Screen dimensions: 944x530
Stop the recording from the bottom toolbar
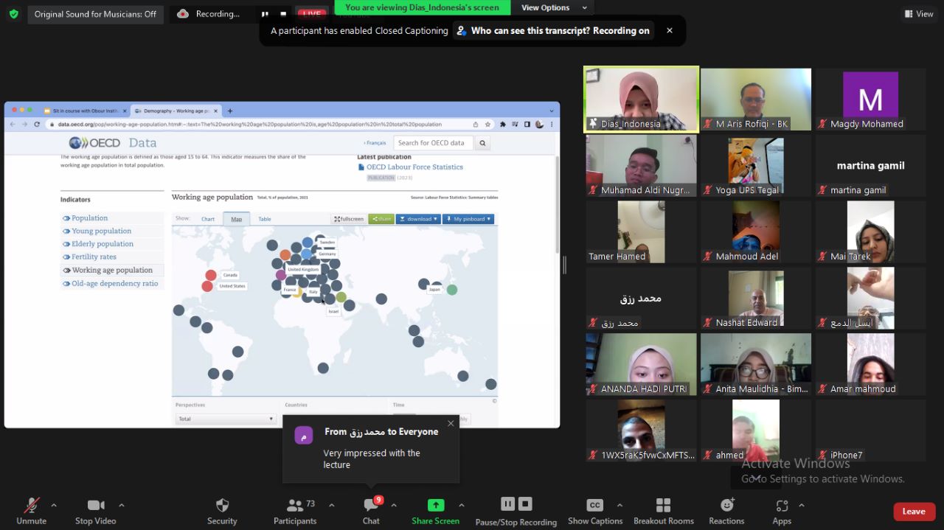[x=525, y=504]
